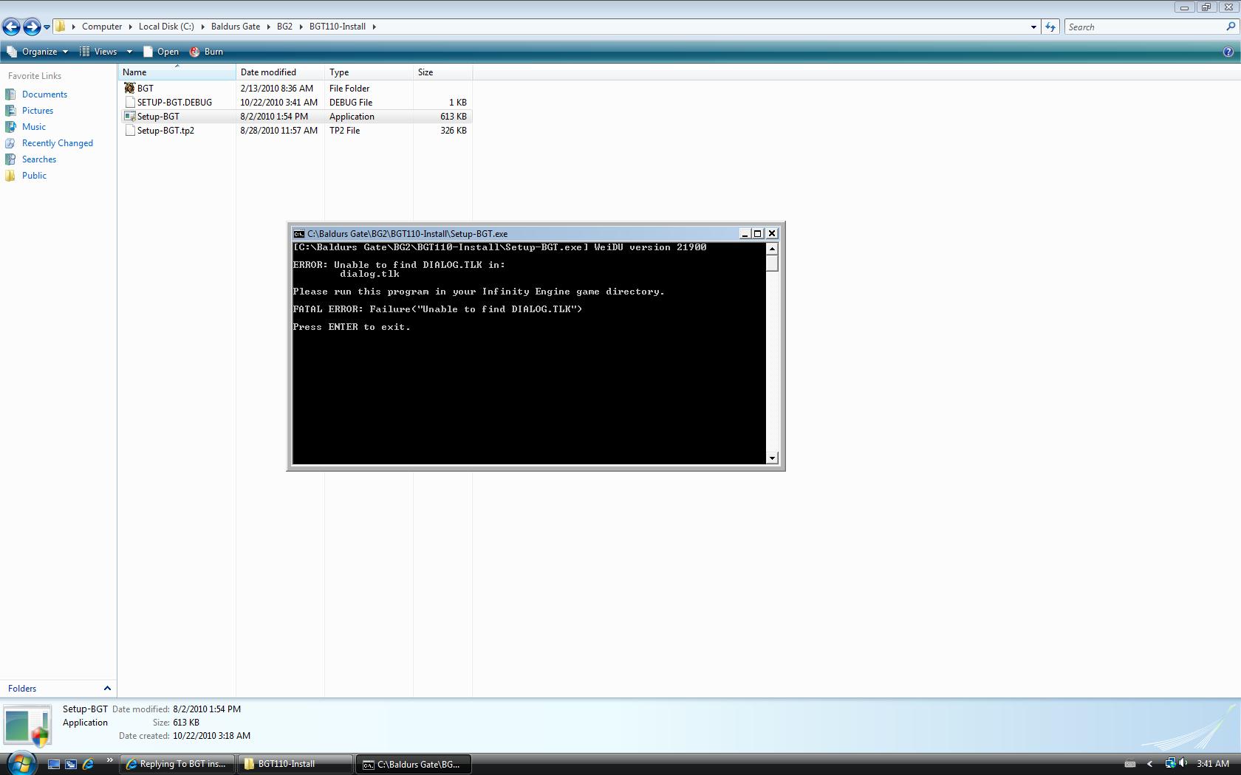Screen dimensions: 1241x775
Task: Click console scrollbar up arrow
Action: [x=772, y=249]
